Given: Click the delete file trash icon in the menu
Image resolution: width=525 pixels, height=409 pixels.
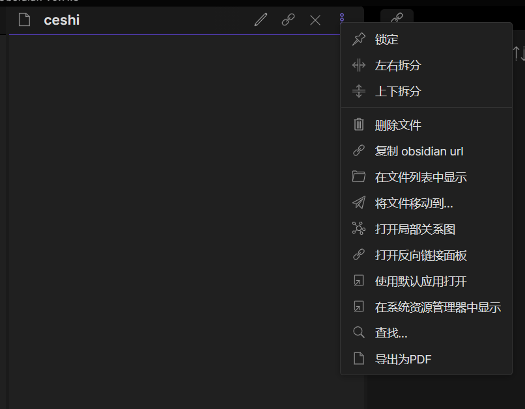Looking at the screenshot, I should click(x=359, y=124).
